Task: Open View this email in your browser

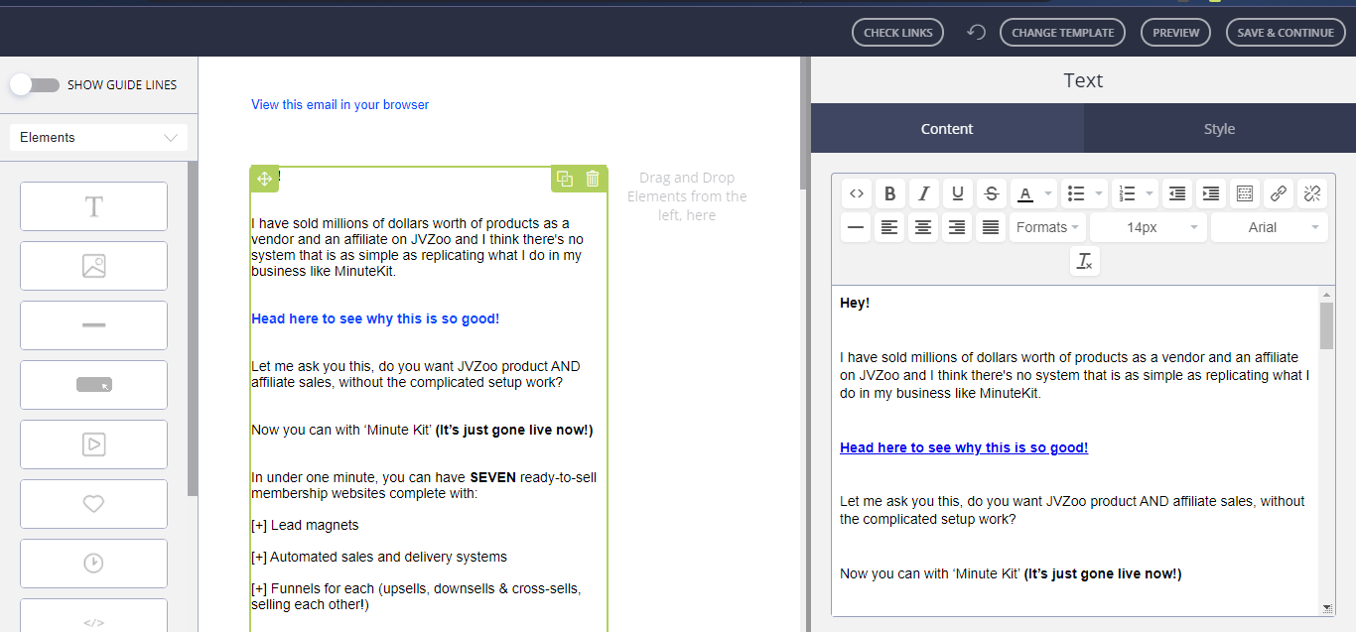Action: [339, 104]
